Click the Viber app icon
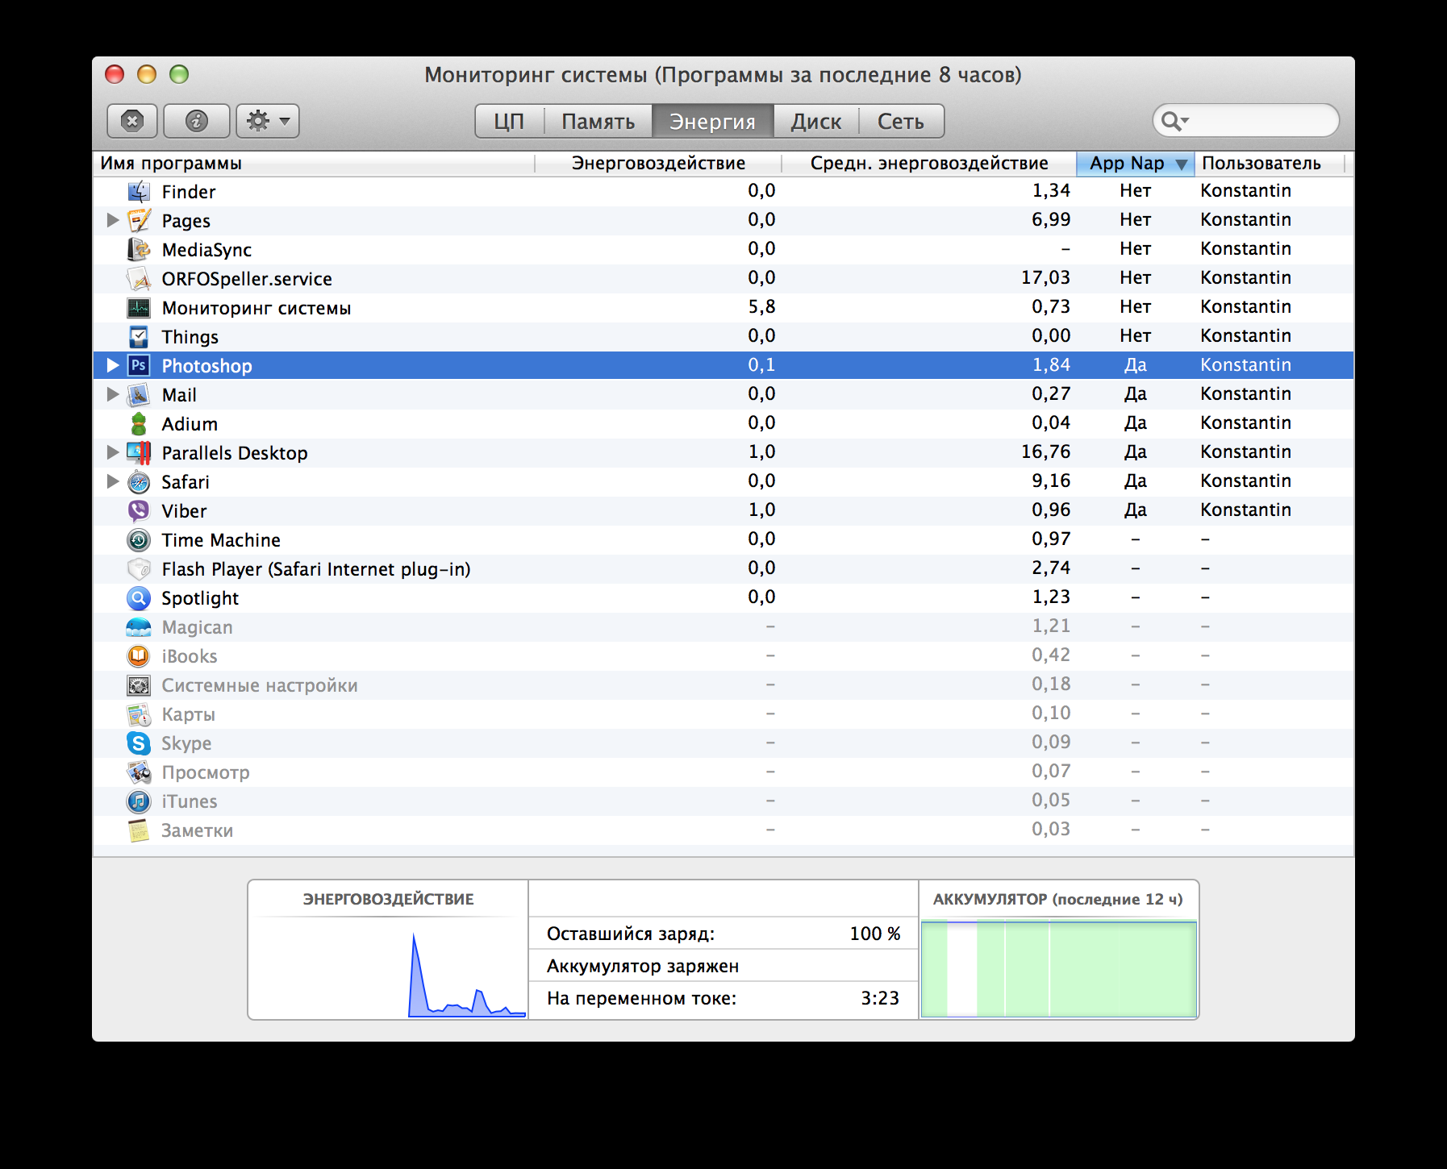1447x1169 pixels. tap(139, 510)
